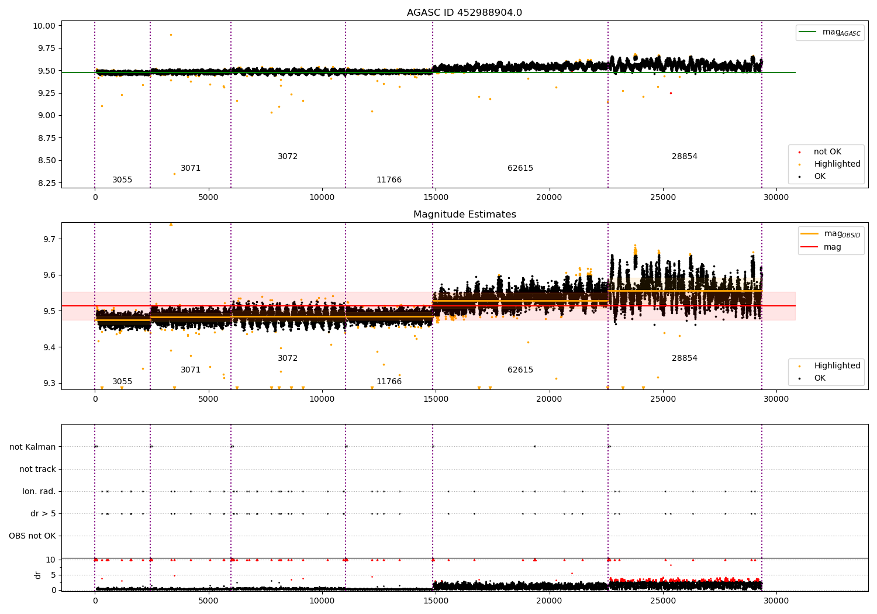This screenshot has width=877, height=614.
Task: Click the "9.00" y-axis tick label
Action: [x=46, y=115]
